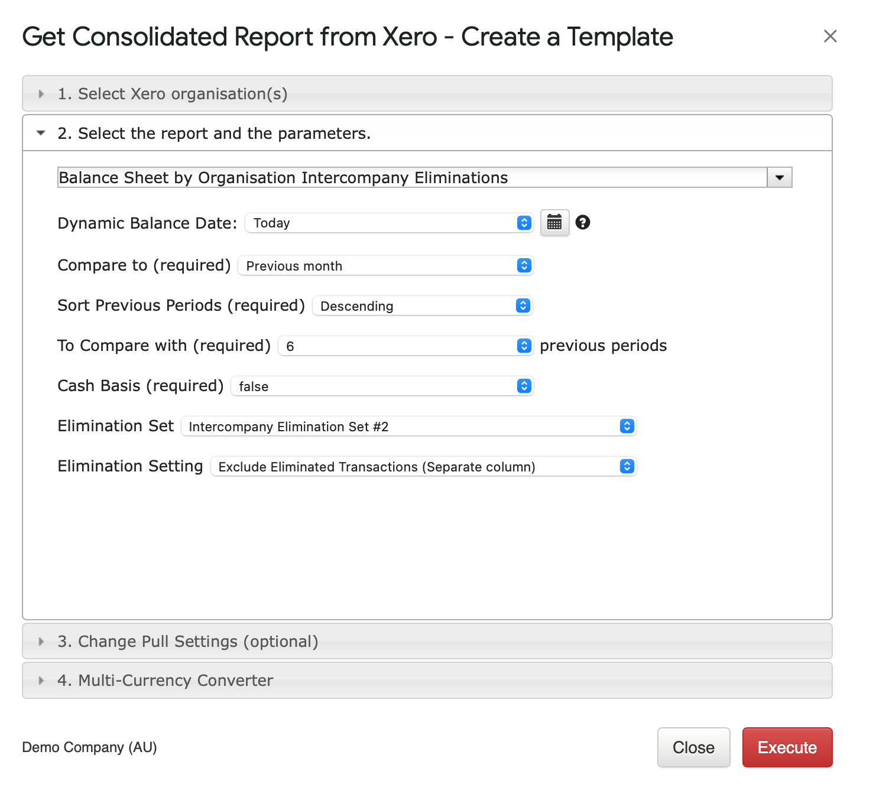Viewport: 876px width, 794px height.
Task: Open the calendar date picker icon
Action: (x=554, y=223)
